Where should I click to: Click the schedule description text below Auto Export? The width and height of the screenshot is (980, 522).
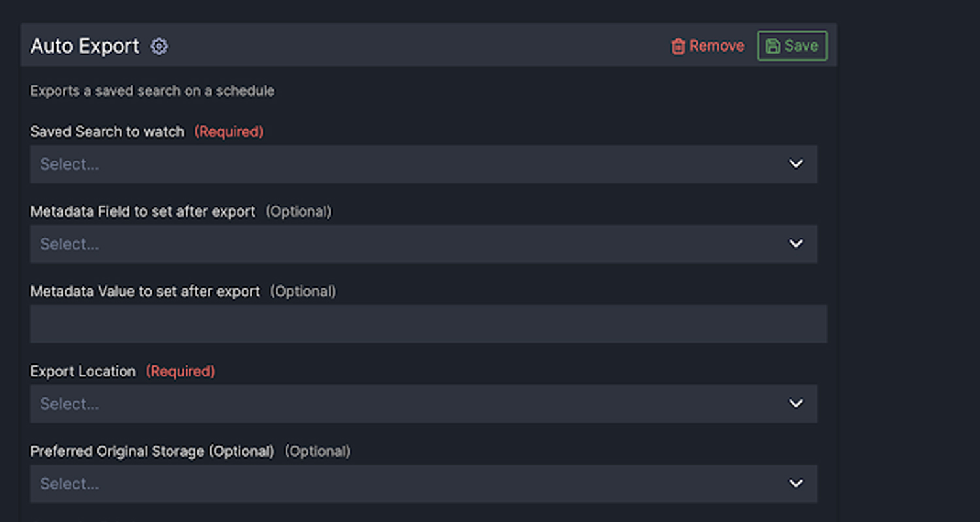point(152,91)
